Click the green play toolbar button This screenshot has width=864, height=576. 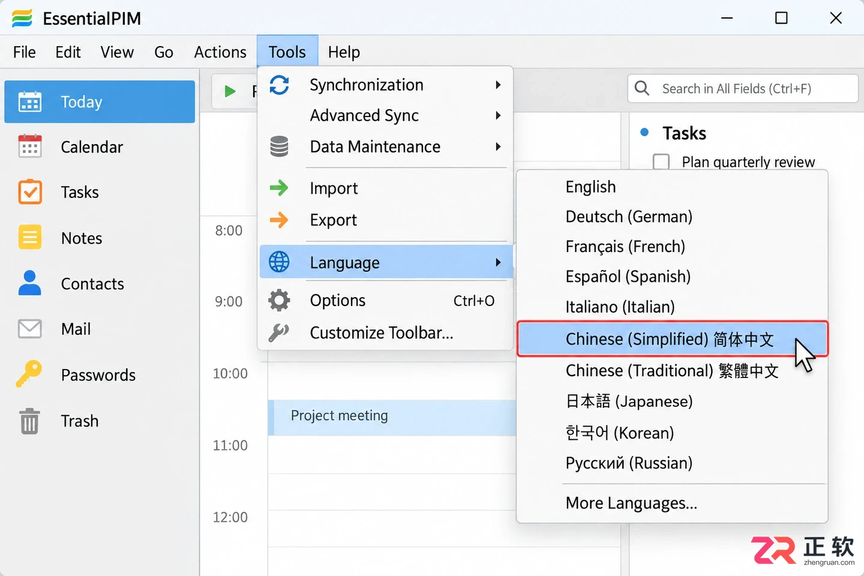(x=230, y=91)
